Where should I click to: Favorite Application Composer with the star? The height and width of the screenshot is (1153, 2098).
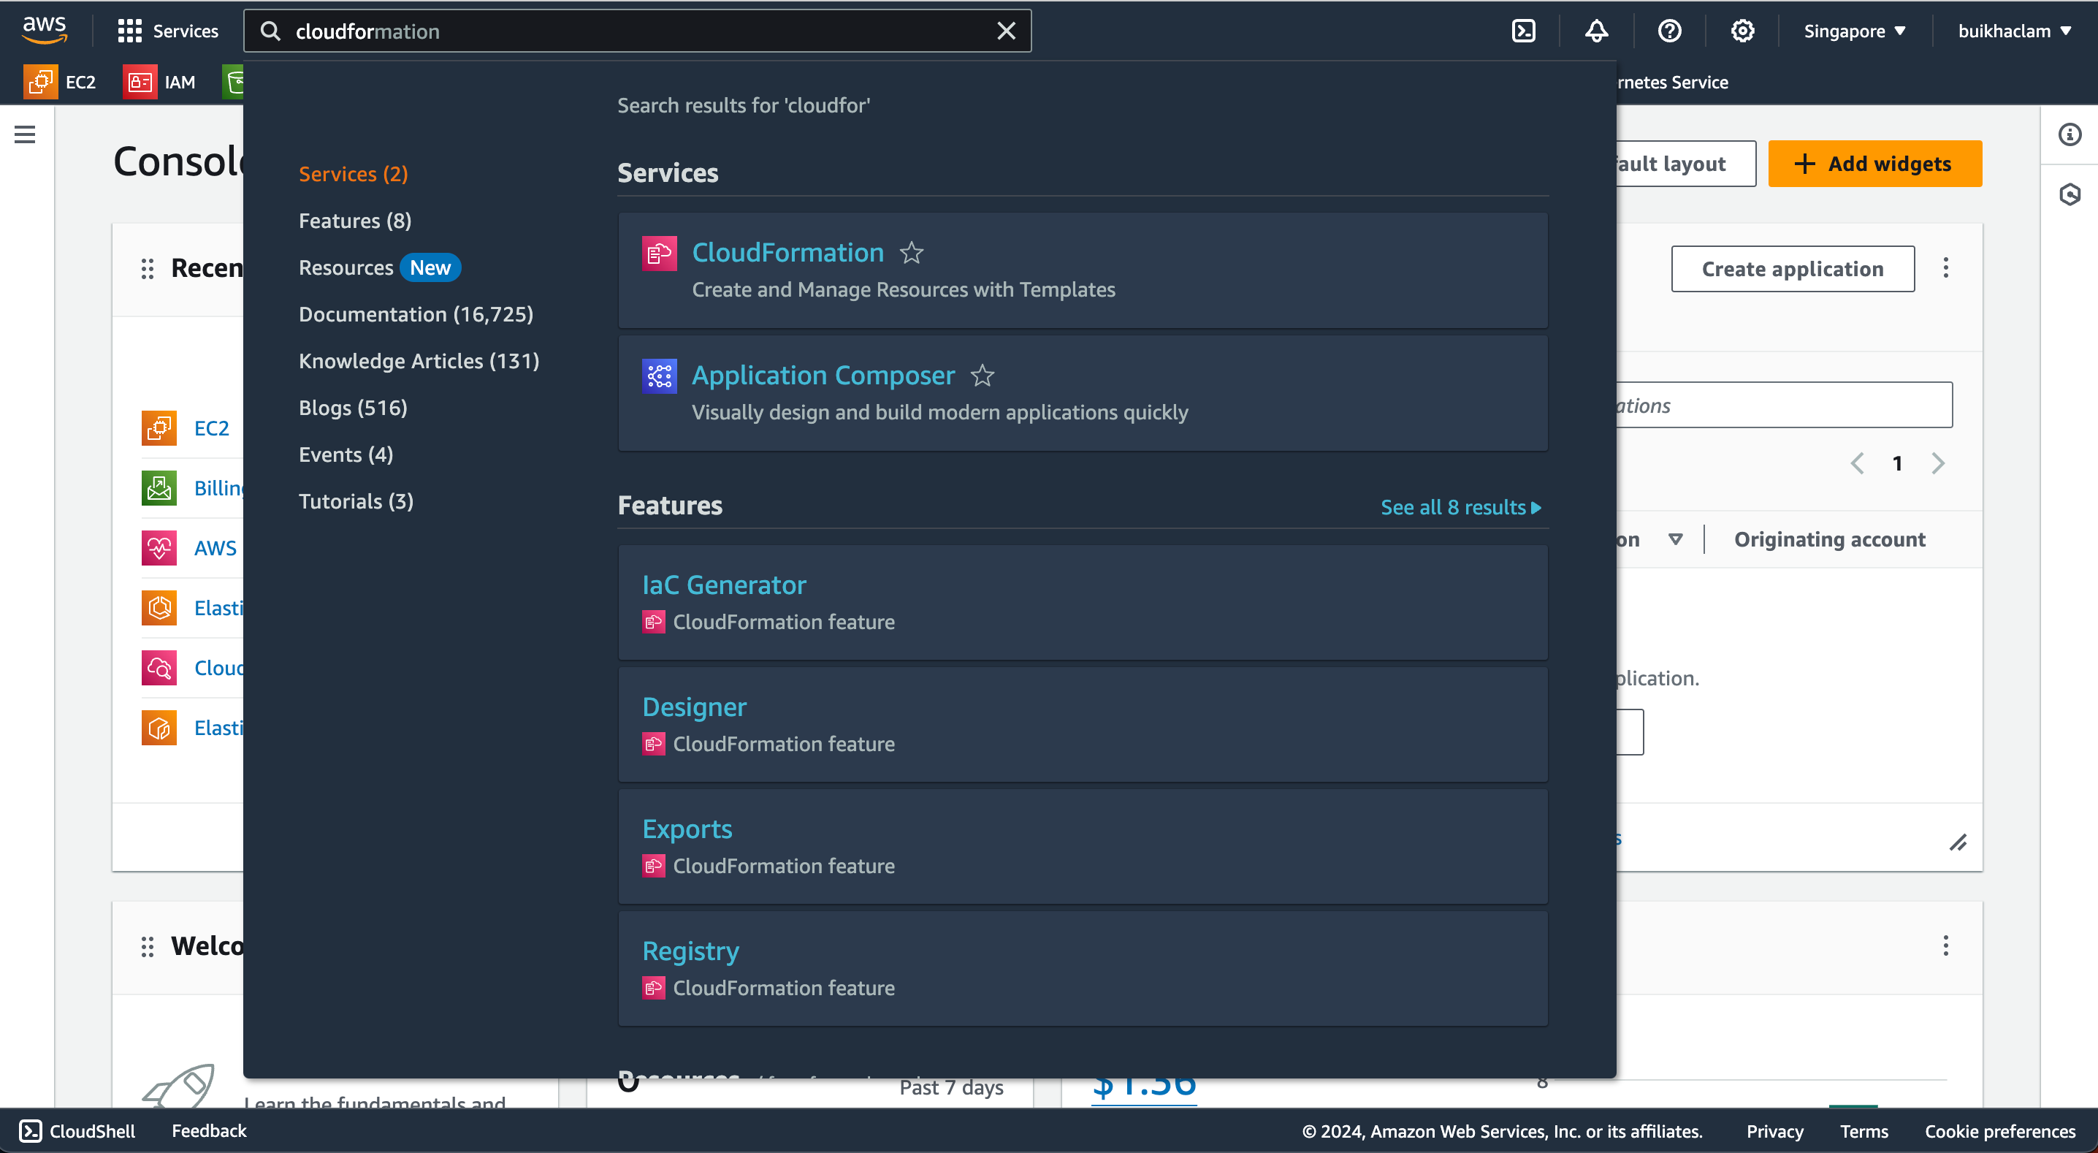983,376
